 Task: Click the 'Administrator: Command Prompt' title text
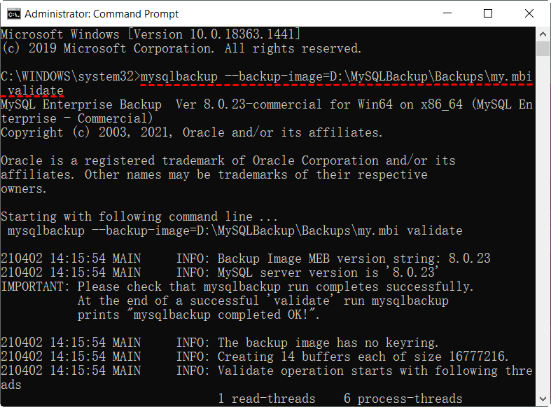pyautogui.click(x=102, y=14)
